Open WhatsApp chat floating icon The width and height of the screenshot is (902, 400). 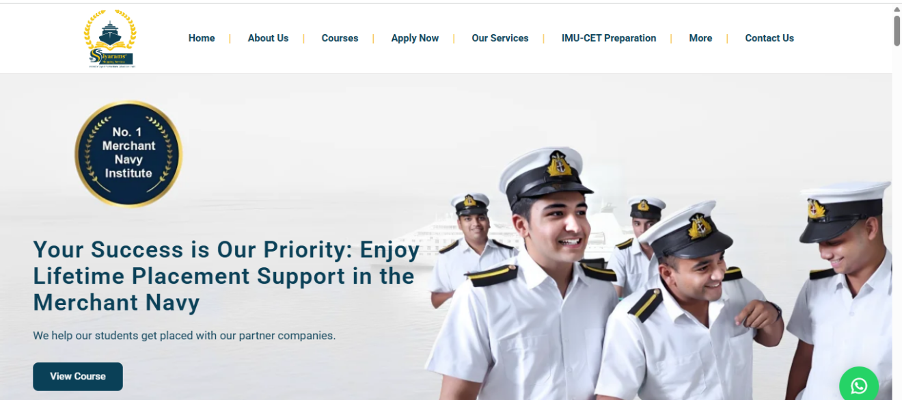858,386
